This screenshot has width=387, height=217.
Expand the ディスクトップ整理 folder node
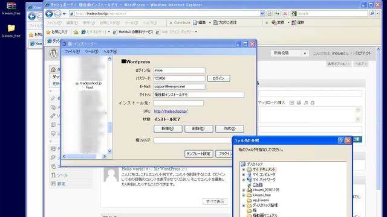click(244, 205)
